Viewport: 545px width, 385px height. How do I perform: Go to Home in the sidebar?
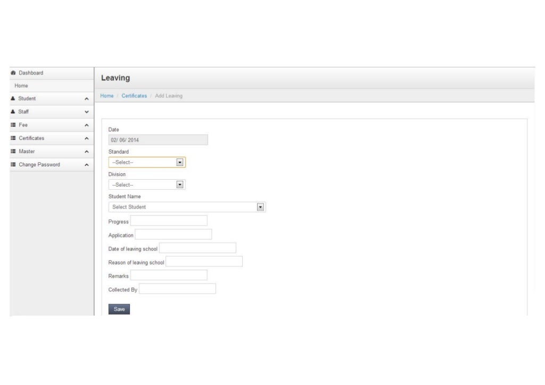tap(52, 86)
